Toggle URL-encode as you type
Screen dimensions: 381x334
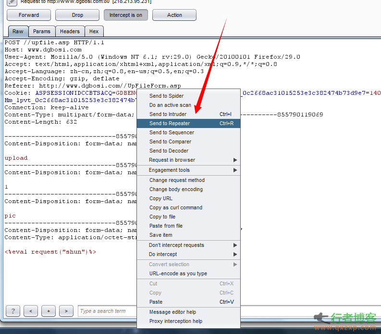pyautogui.click(x=188, y=274)
